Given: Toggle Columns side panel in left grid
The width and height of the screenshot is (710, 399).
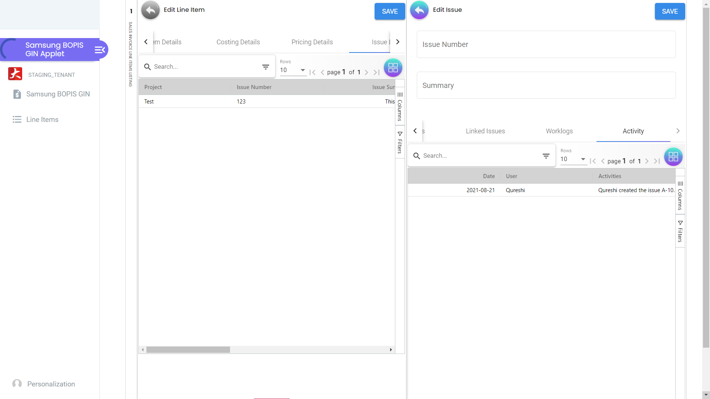Looking at the screenshot, I should click(400, 107).
